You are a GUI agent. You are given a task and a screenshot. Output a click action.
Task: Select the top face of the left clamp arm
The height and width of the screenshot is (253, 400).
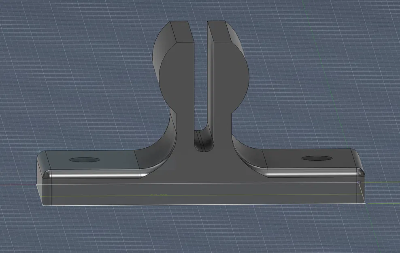pyautogui.click(x=182, y=32)
